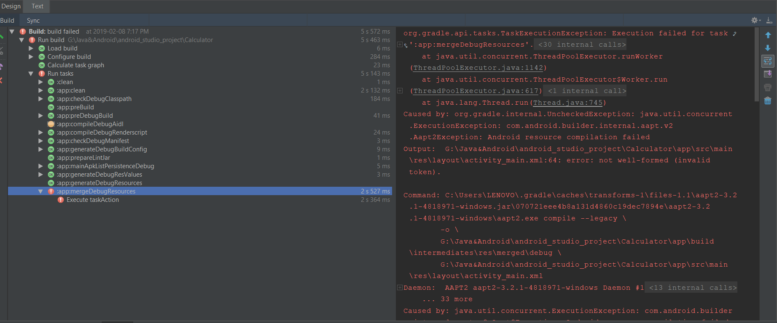Viewport: 777px width, 323px height.
Task: Click the error icon beside Run tasks
Action: coord(42,74)
